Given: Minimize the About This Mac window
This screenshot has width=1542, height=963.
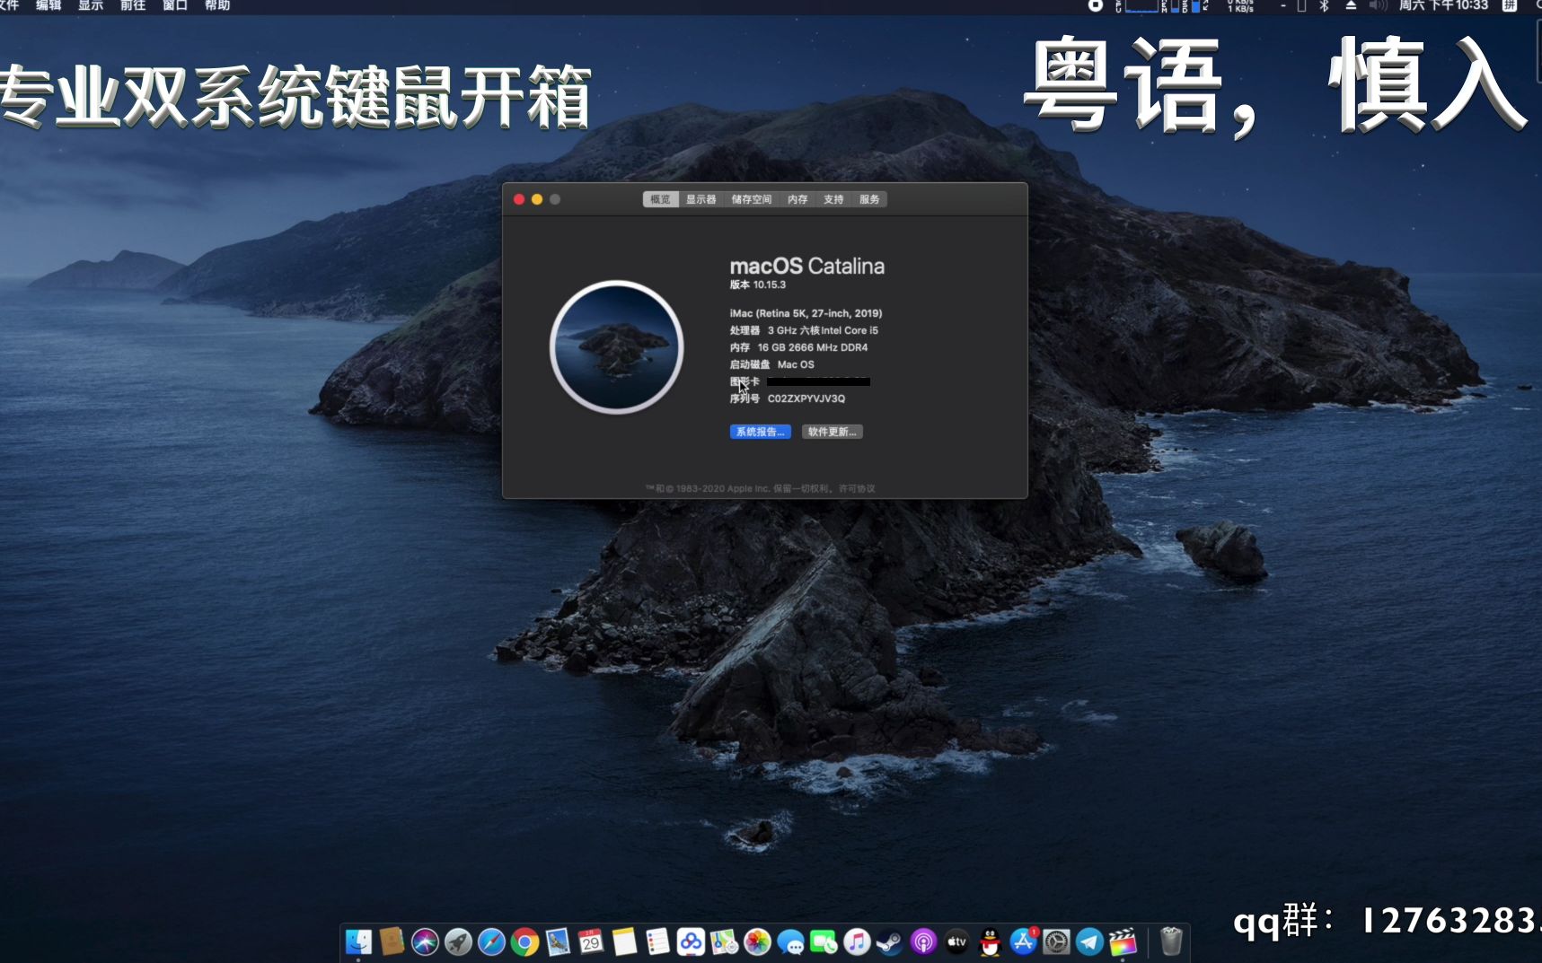Looking at the screenshot, I should click(537, 199).
